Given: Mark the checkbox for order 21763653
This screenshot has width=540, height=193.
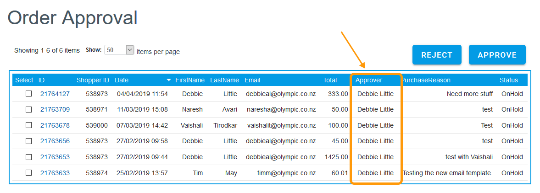Looking at the screenshot, I should (x=28, y=157).
